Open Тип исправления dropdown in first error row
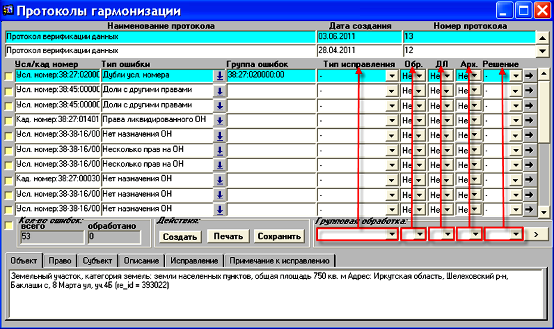The height and width of the screenshot is (329, 554). click(x=391, y=76)
